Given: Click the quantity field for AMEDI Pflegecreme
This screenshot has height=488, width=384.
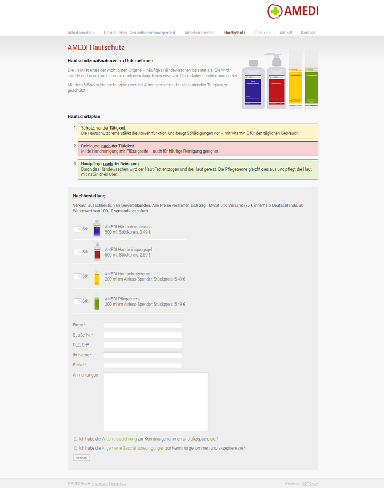Looking at the screenshot, I should [77, 301].
